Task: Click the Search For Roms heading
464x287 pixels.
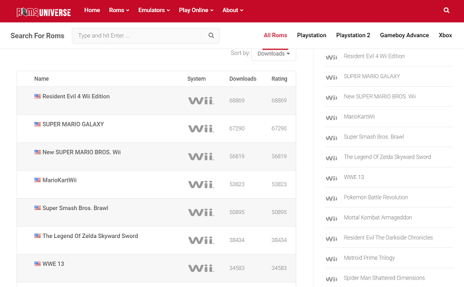Action: coord(37,36)
